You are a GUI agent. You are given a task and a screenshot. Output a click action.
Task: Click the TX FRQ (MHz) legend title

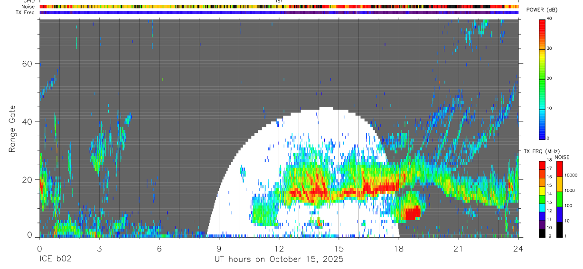(542, 151)
